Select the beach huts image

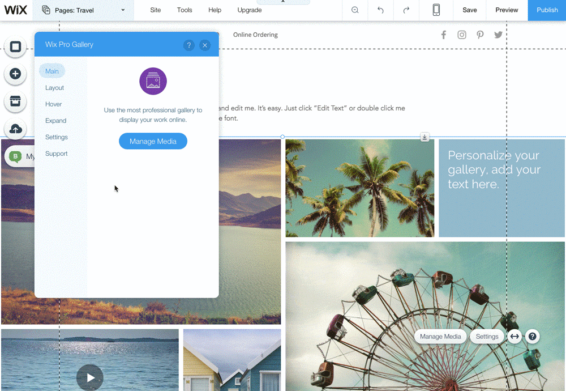point(232,360)
